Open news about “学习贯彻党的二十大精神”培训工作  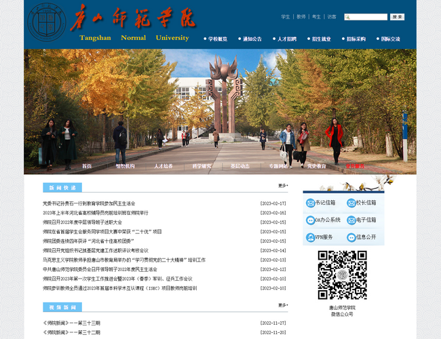[x=124, y=260]
